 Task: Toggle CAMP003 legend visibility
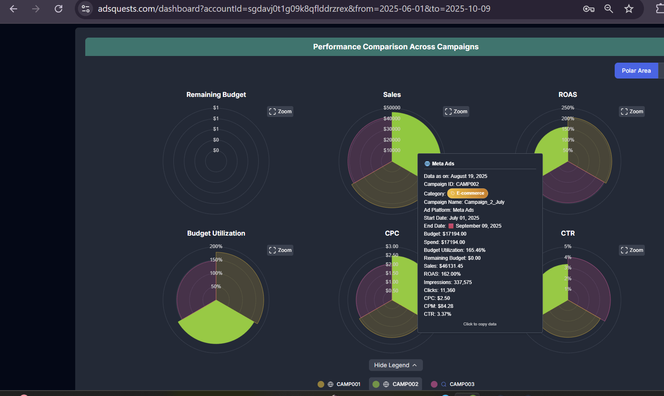point(453,384)
